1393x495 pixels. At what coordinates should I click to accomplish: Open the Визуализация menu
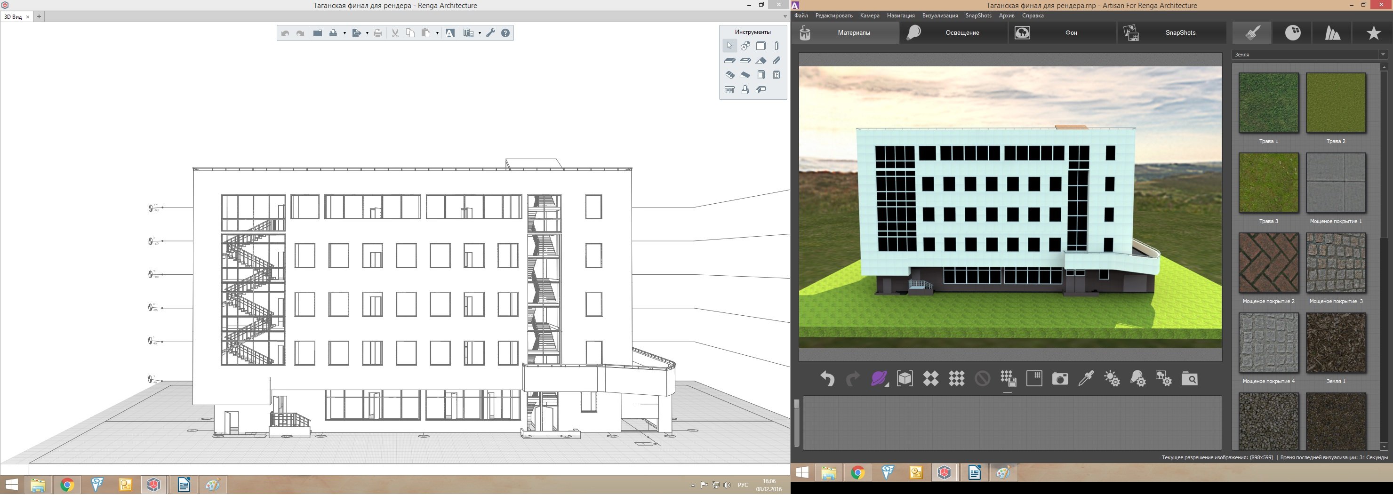[940, 16]
